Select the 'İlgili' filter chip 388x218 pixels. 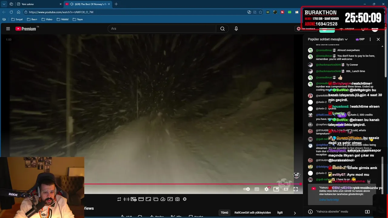pos(280,213)
